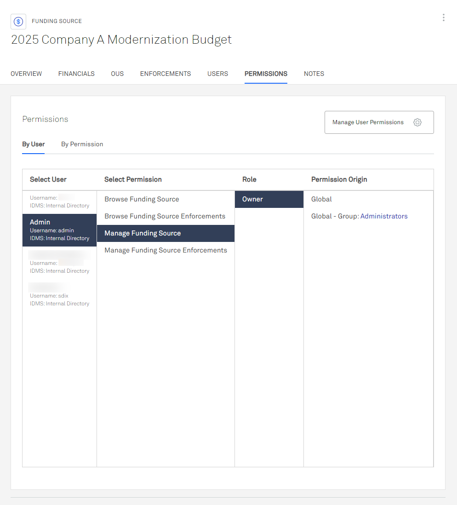The height and width of the screenshot is (505, 457).
Task: Click Manage User Permissions button
Action: tap(379, 122)
